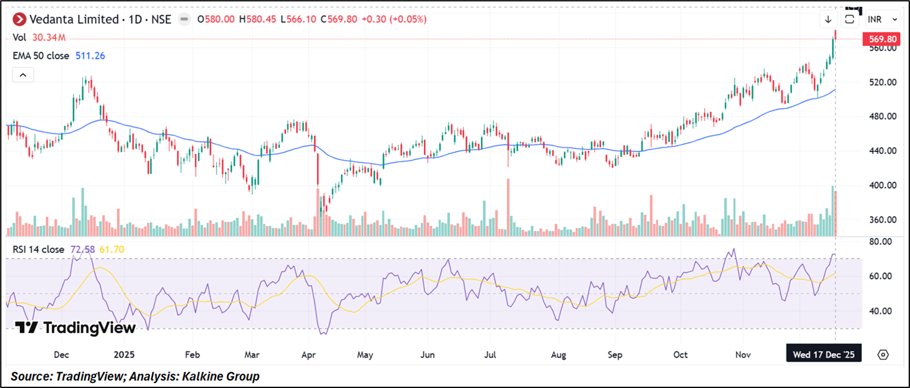Click the Wed 17 Dec '25 date label
This screenshot has width=910, height=388.
(x=823, y=354)
